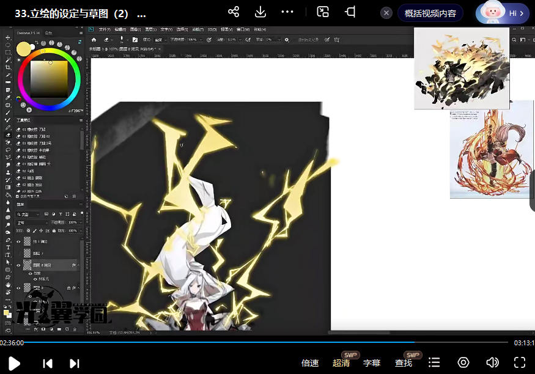Open the three-dots more options menu
This screenshot has height=374, width=535.
pos(287,12)
